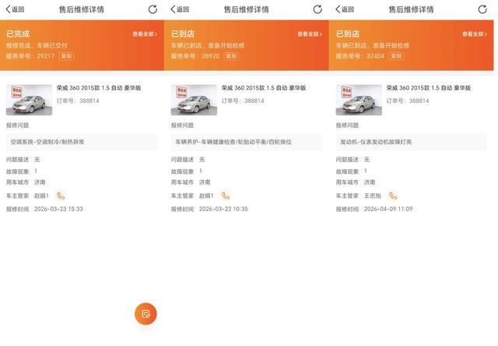Image resolution: width=498 pixels, height=346 pixels.
Task: Go back from the 已完成 order page
Action: 14,9
